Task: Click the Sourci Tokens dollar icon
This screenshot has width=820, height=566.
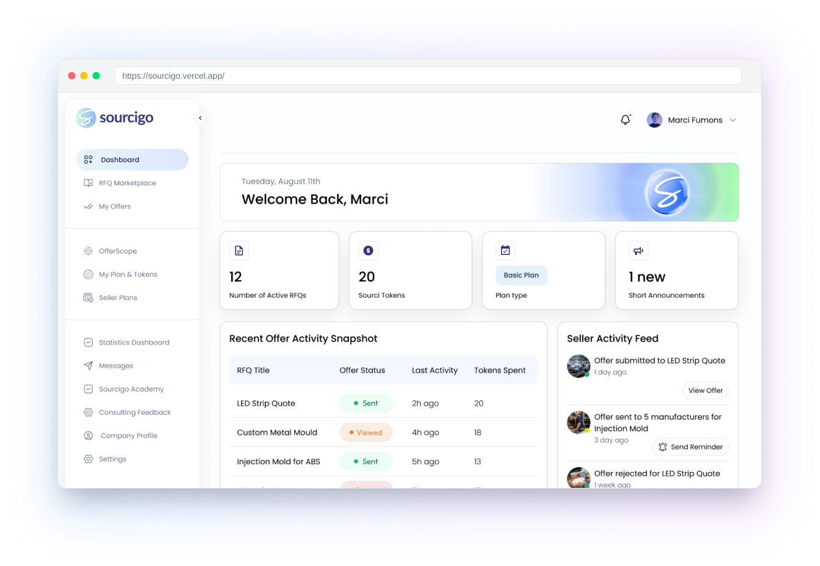Action: tap(369, 250)
